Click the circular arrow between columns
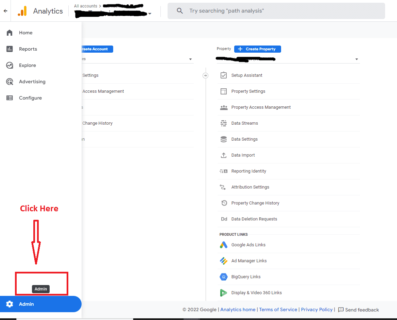The height and width of the screenshot is (320, 397). 206,75
